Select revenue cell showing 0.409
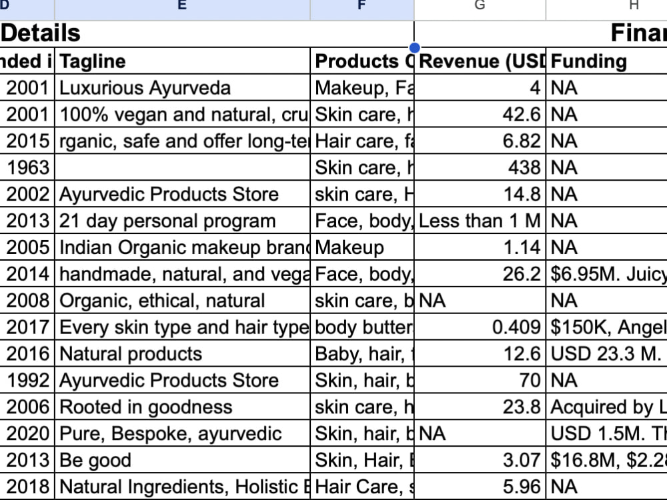Viewport: 667px width, 500px height. pyautogui.click(x=480, y=327)
